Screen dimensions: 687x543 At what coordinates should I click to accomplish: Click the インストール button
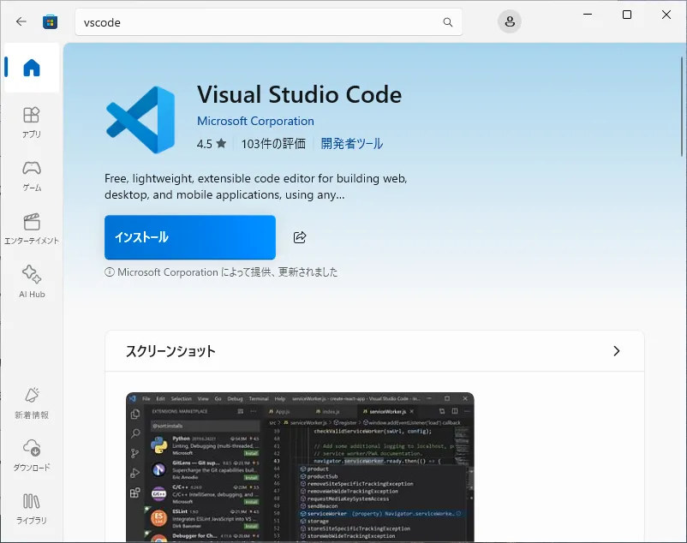tap(189, 237)
